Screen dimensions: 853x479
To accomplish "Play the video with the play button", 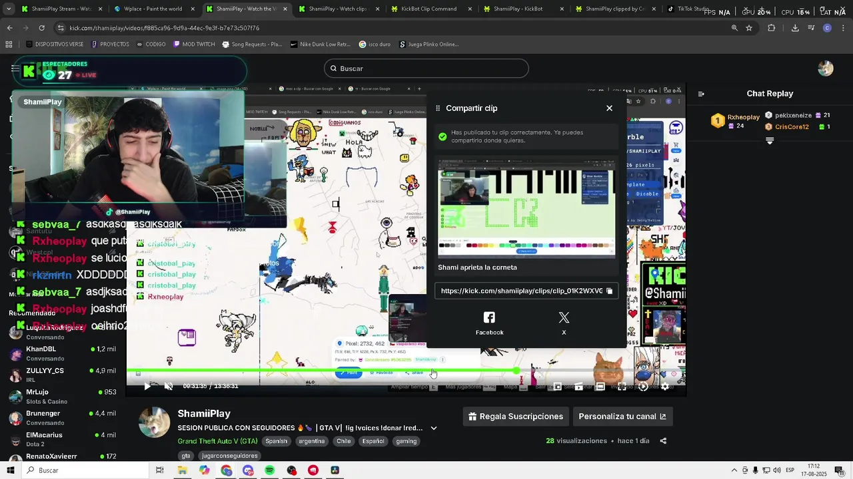I will point(147,387).
